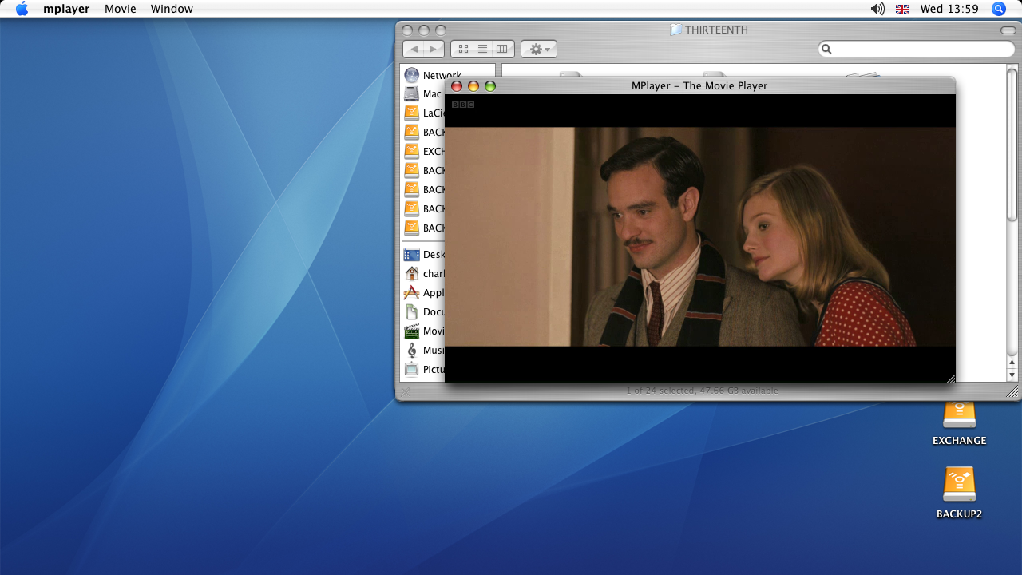Open Desktop folder in Finder sidebar

click(x=423, y=254)
